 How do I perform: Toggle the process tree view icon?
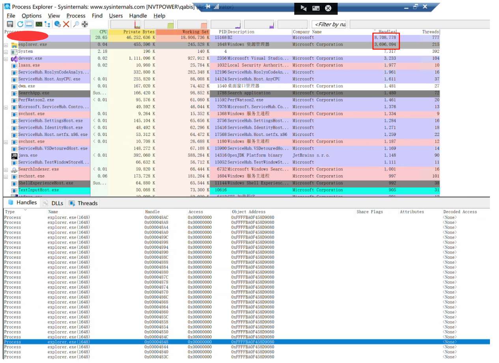tap(48, 24)
